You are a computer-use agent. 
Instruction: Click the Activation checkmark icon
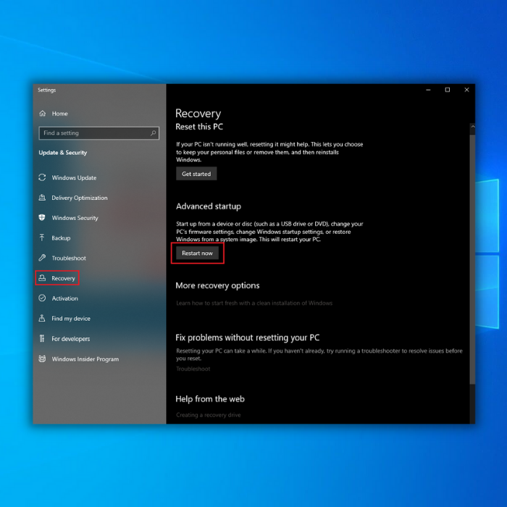(42, 298)
